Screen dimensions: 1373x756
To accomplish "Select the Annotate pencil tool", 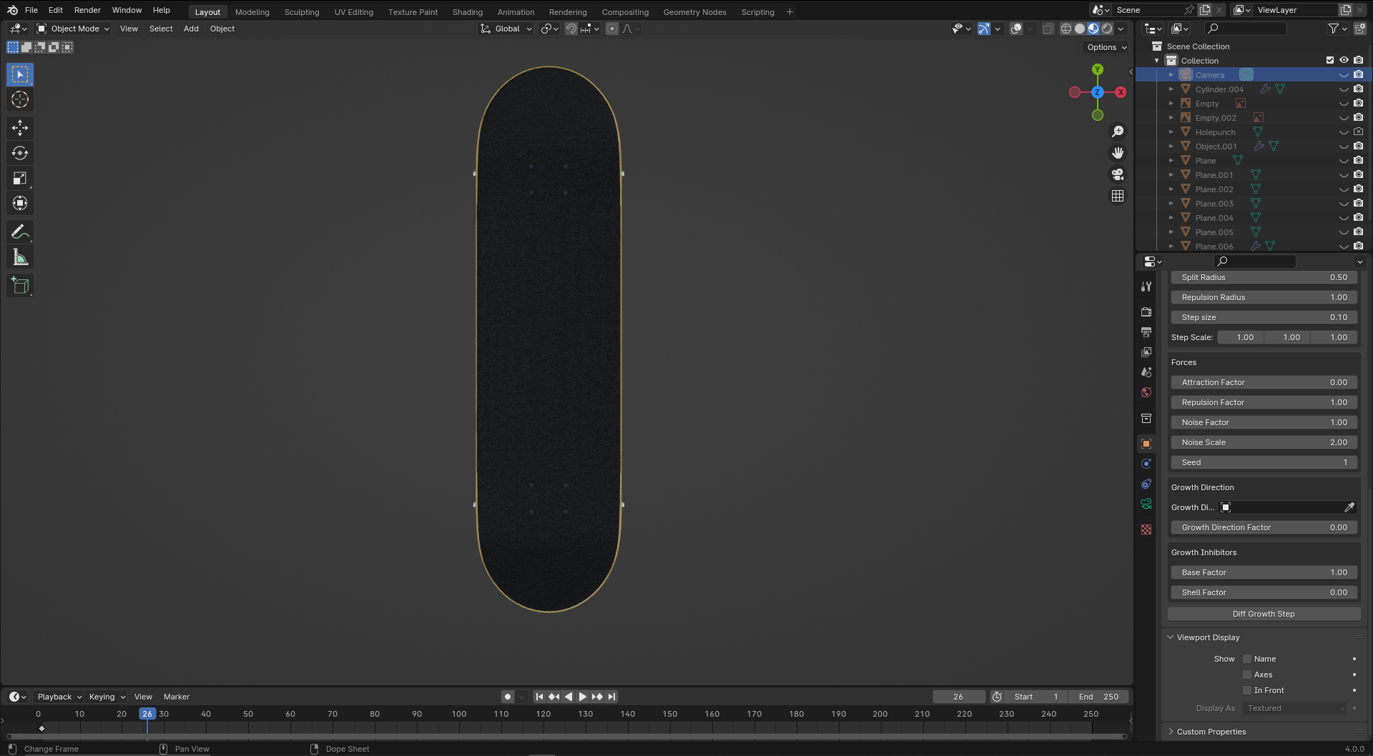I will coord(20,232).
